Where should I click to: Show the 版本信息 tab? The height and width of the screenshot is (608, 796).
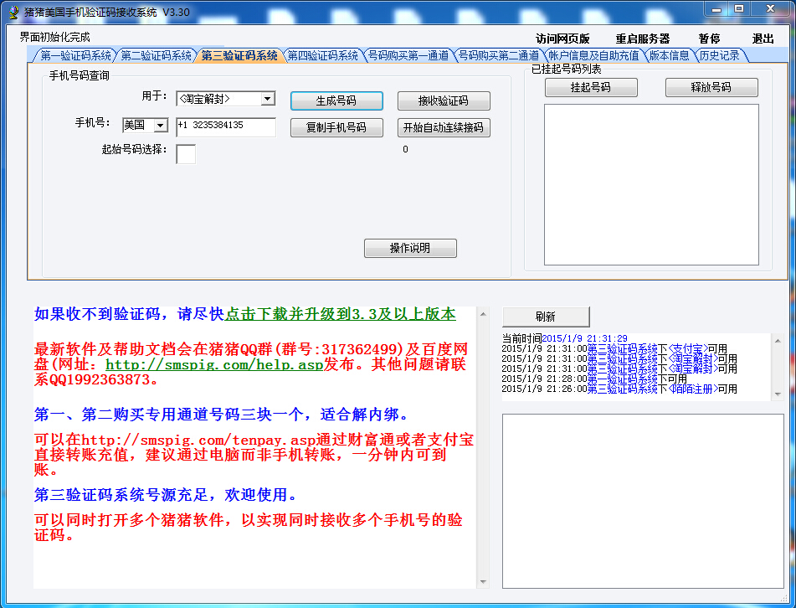coord(669,55)
